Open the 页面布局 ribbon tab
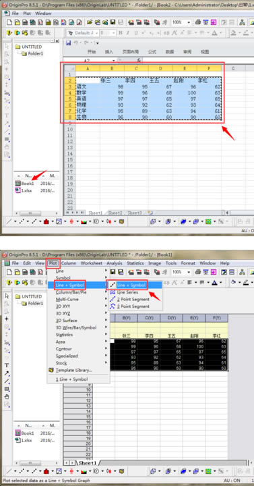This screenshot has height=486, width=254. click(x=131, y=52)
